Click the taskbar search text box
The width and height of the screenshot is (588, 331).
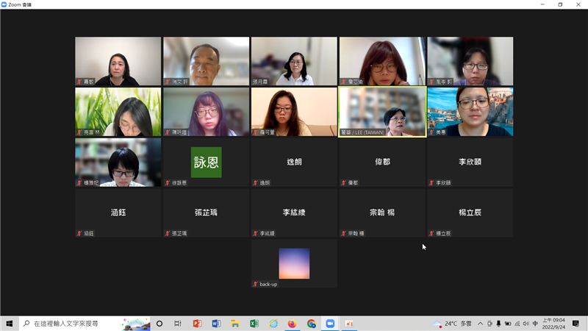pyautogui.click(x=73, y=324)
